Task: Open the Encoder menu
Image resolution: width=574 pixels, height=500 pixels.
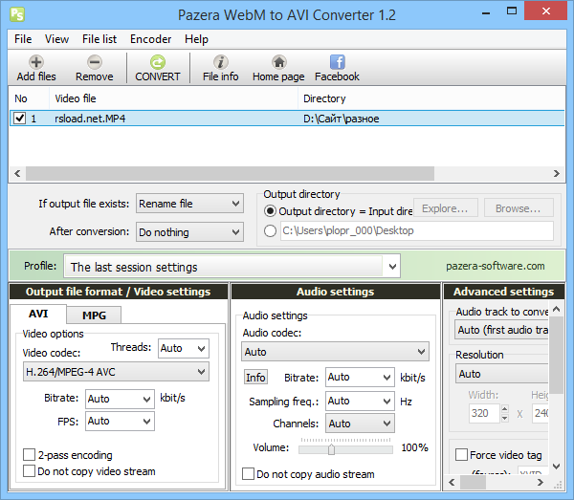Action: [x=150, y=39]
